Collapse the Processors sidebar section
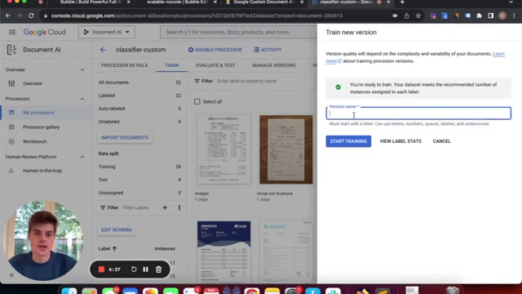This screenshot has width=522, height=294. point(82,99)
